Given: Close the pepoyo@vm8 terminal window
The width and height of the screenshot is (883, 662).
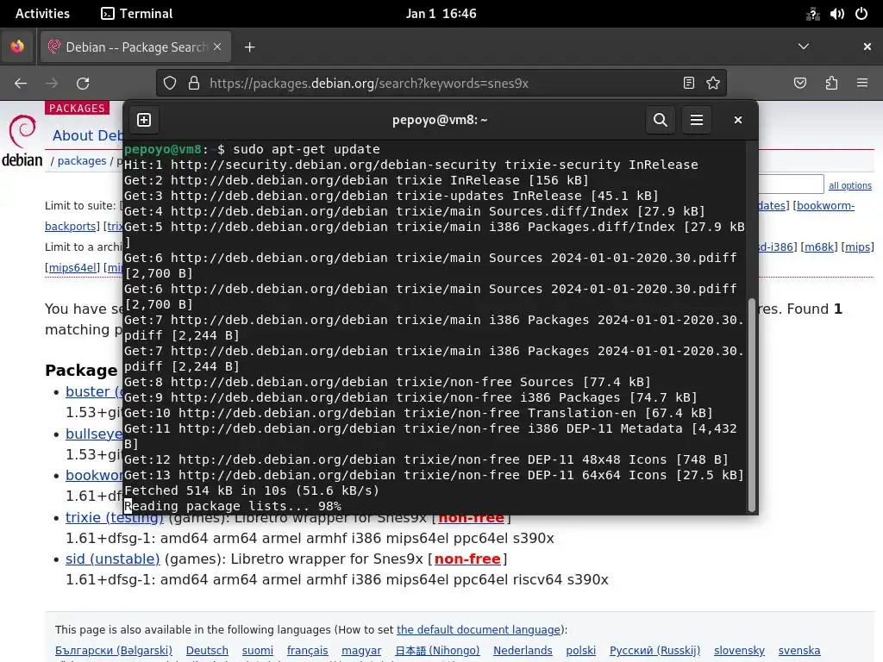Looking at the screenshot, I should (x=738, y=120).
